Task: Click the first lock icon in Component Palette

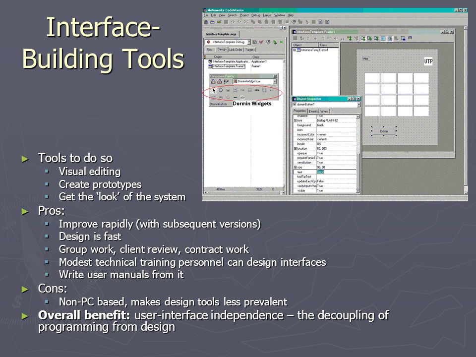Action: point(213,81)
